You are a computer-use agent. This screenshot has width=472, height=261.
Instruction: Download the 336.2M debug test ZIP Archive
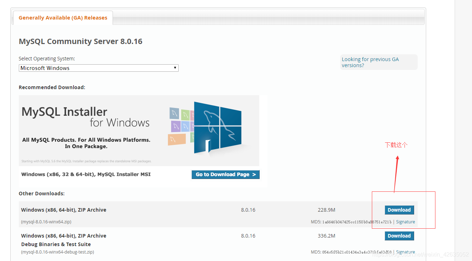click(399, 236)
